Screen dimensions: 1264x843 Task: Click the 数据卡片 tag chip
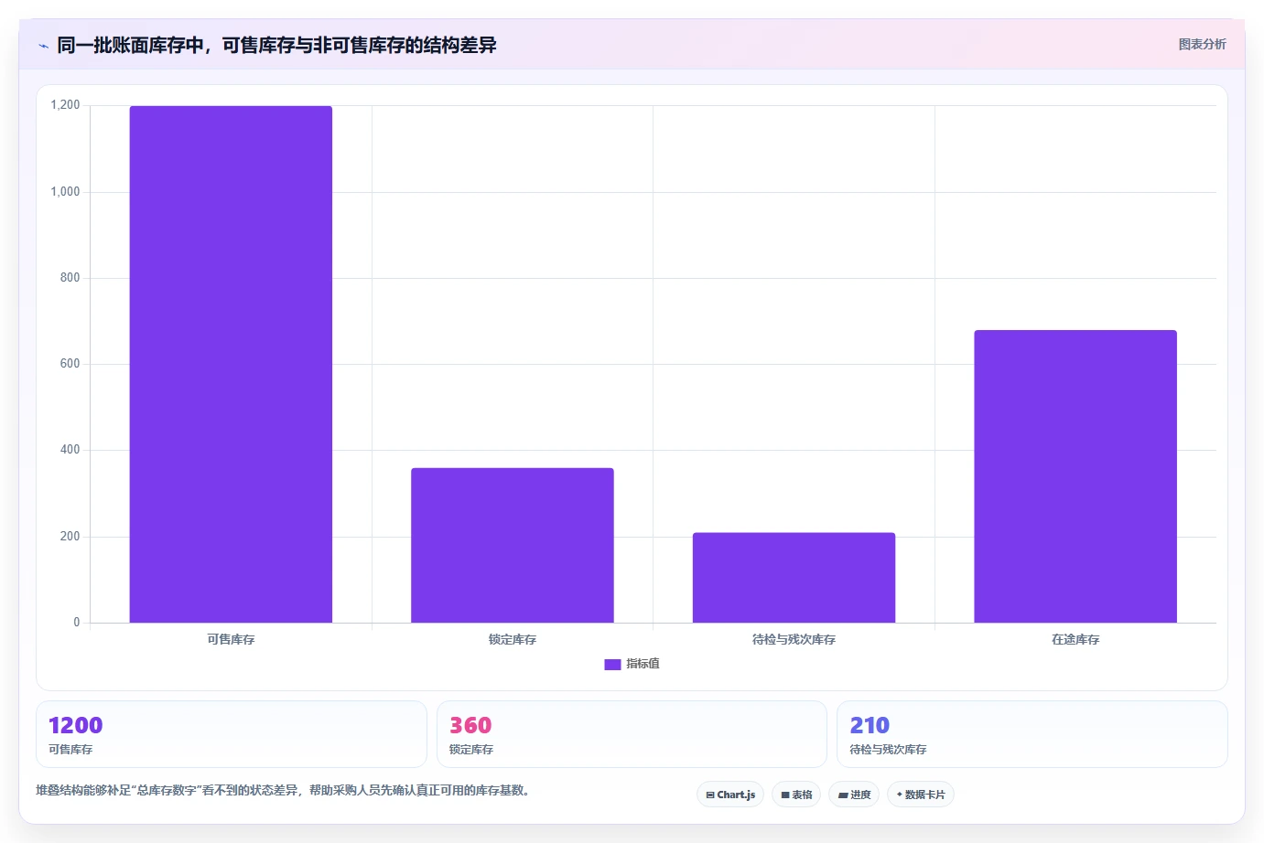click(921, 795)
